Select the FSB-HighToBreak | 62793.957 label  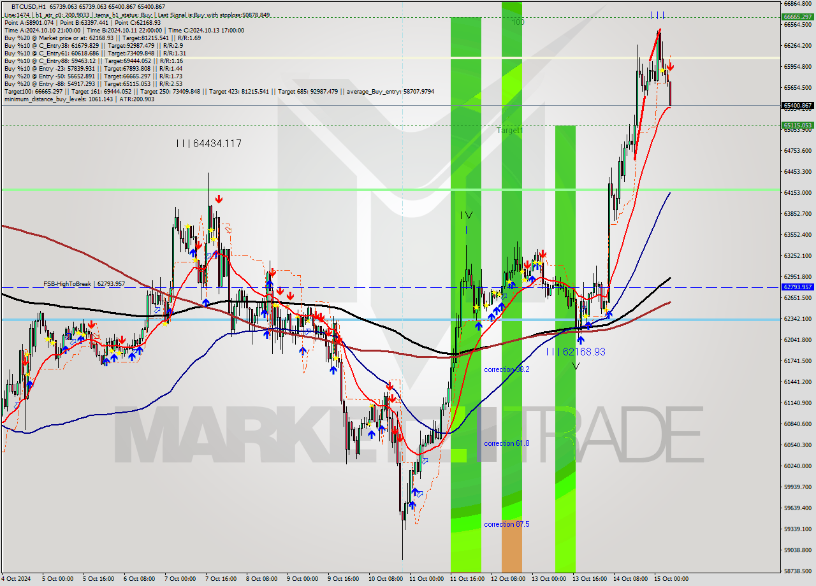(x=84, y=283)
